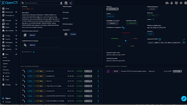Open the Standard STIX ID info icon
Screen dimensions: 187x105
pyautogui.click(x=160, y=39)
